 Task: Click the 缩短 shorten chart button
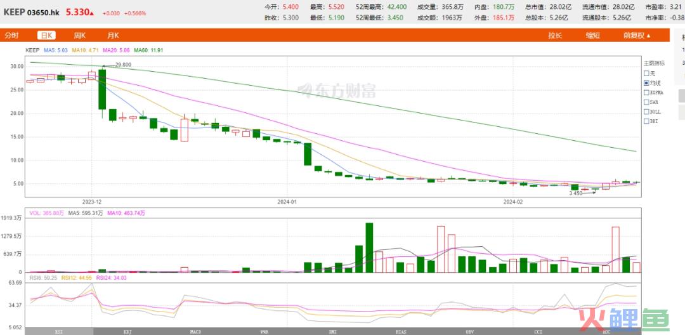pos(593,36)
